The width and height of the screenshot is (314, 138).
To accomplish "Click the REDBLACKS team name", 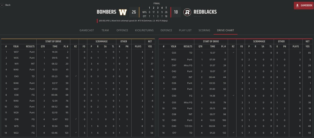I will click(205, 12).
